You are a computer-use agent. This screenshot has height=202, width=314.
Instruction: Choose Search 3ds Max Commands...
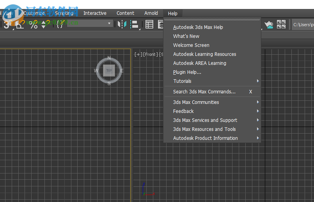click(212, 92)
